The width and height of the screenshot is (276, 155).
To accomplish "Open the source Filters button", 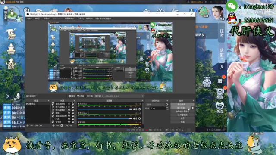I will pos(81,96).
